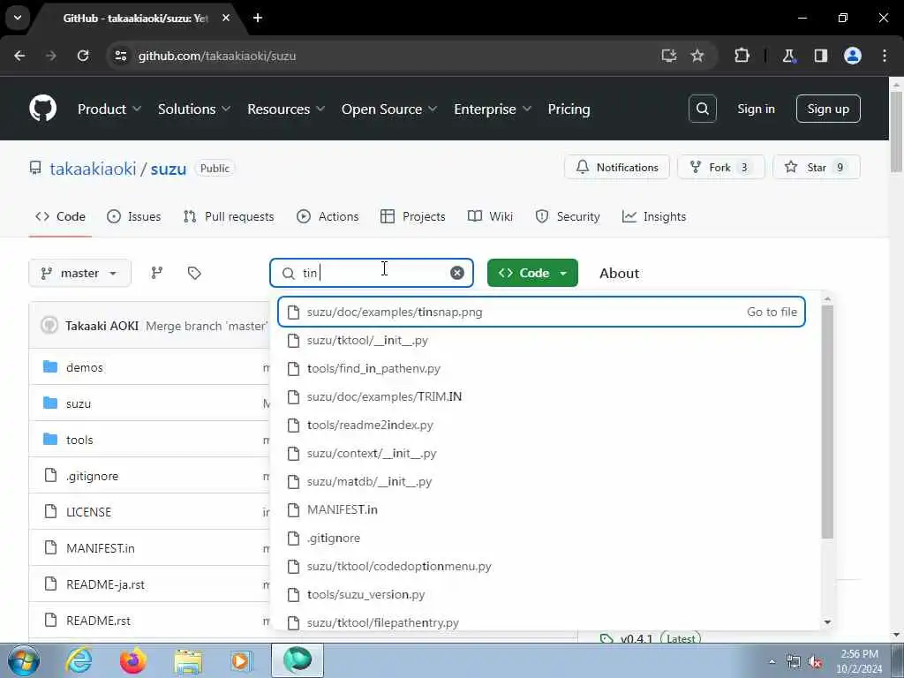Go to the Pricing page
904x678 pixels.
tap(569, 109)
